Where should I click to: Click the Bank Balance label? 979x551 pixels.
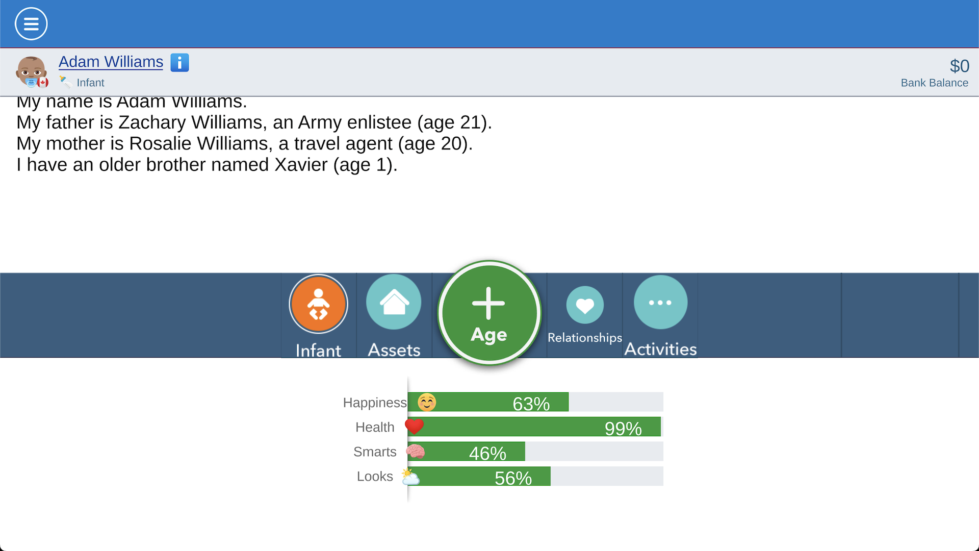(x=934, y=83)
